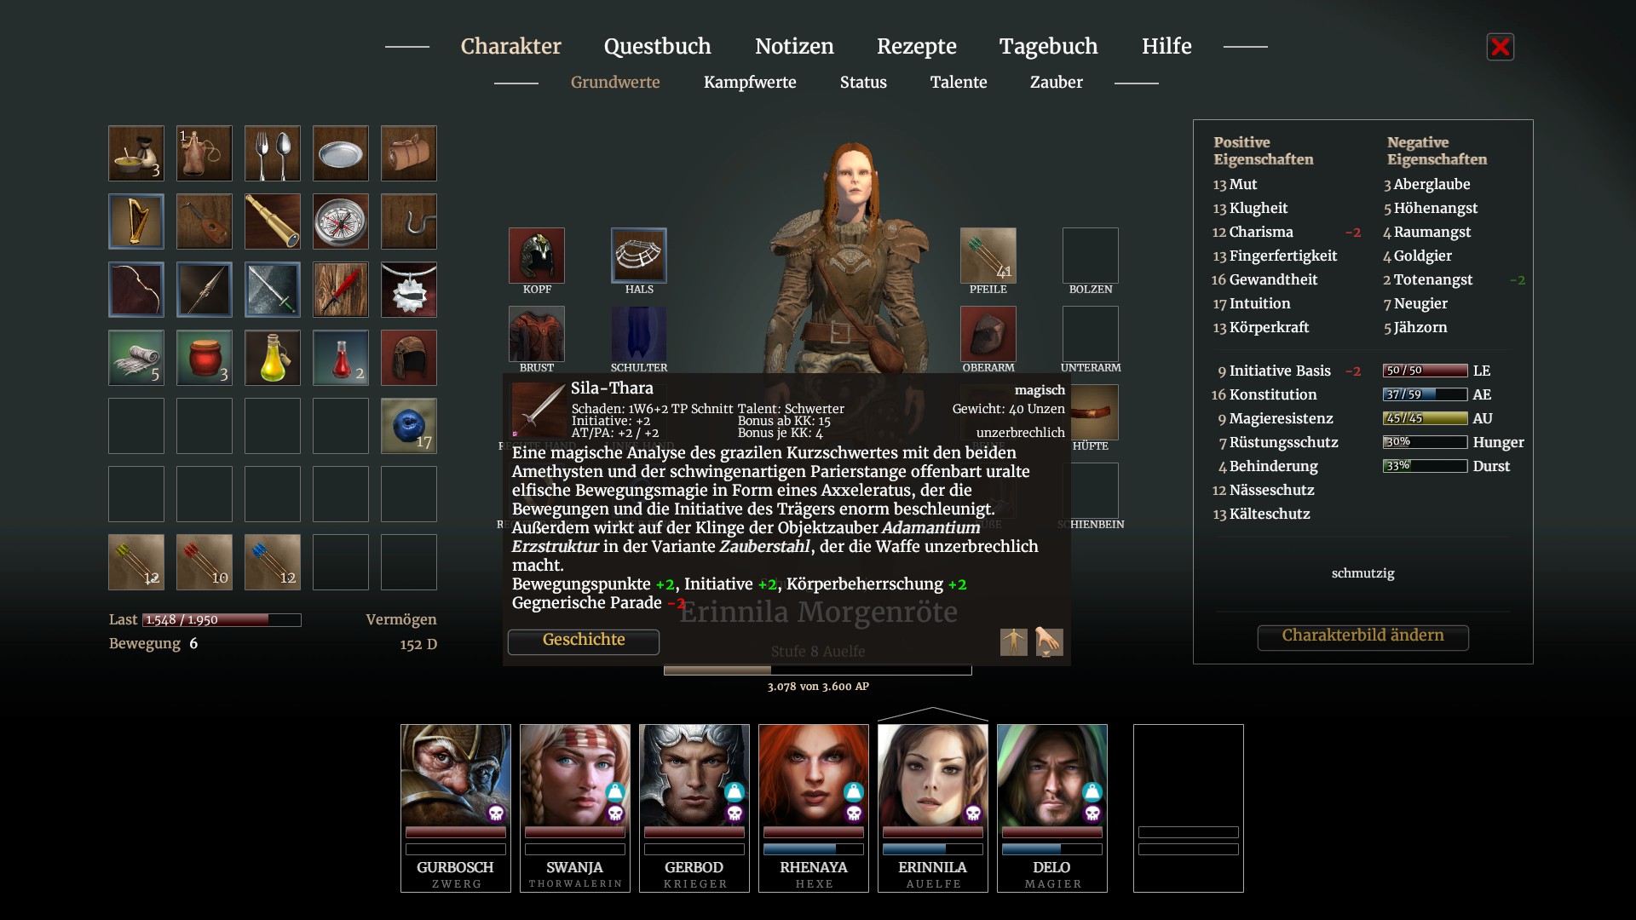Show the Talente subtab
This screenshot has width=1636, height=920.
[x=959, y=83]
